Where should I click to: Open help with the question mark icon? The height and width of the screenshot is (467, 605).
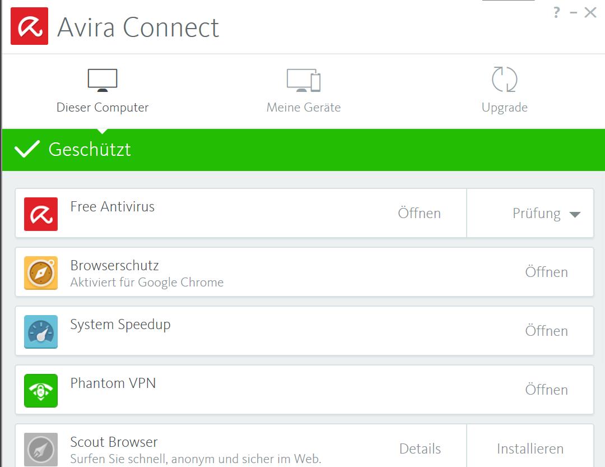(x=556, y=12)
